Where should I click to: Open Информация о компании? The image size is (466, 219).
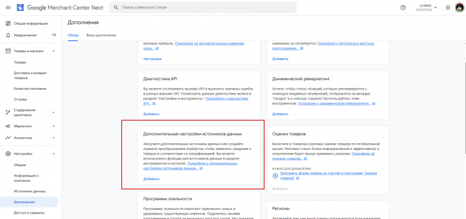27,178
